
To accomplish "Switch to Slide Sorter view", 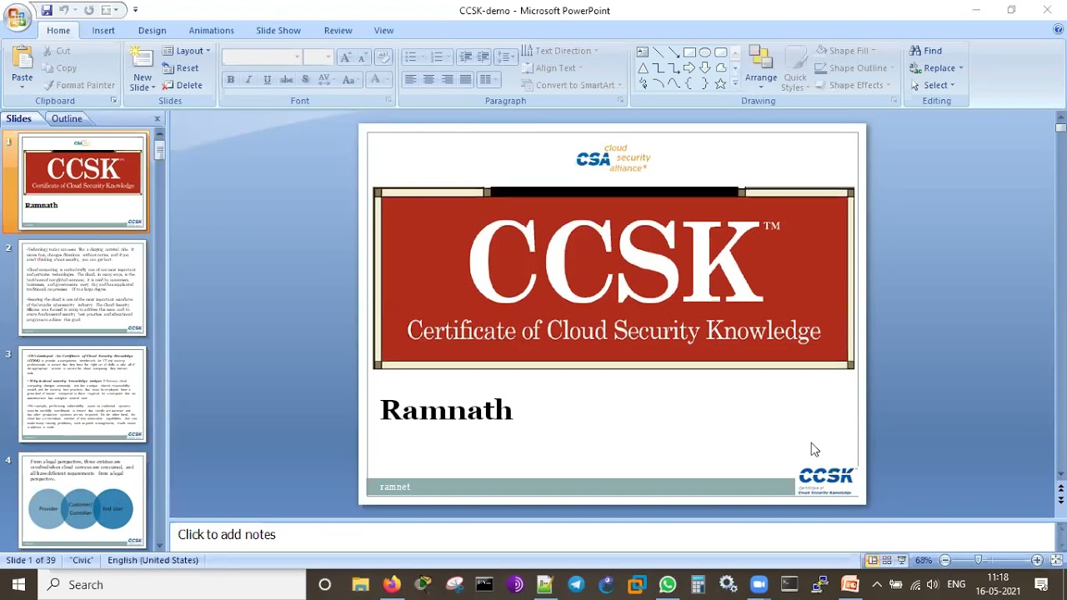I will pos(887,560).
